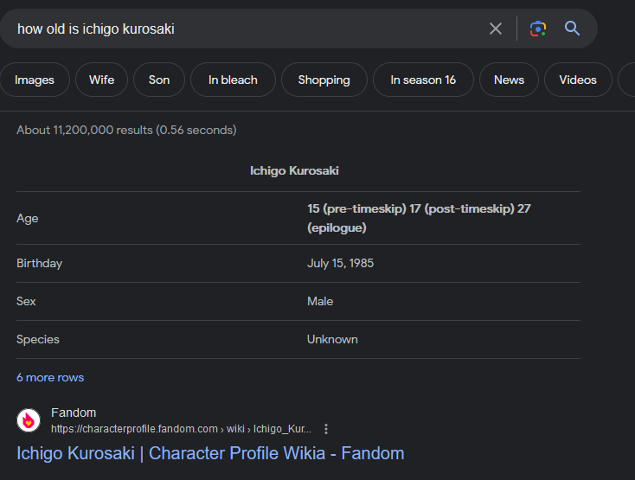Click the Age row label

[x=28, y=219]
